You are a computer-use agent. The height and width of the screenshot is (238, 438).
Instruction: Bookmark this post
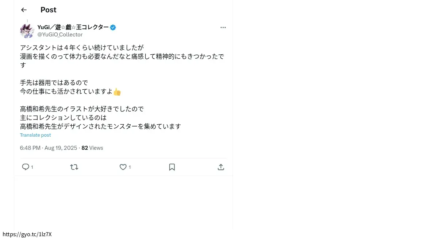[x=172, y=167]
